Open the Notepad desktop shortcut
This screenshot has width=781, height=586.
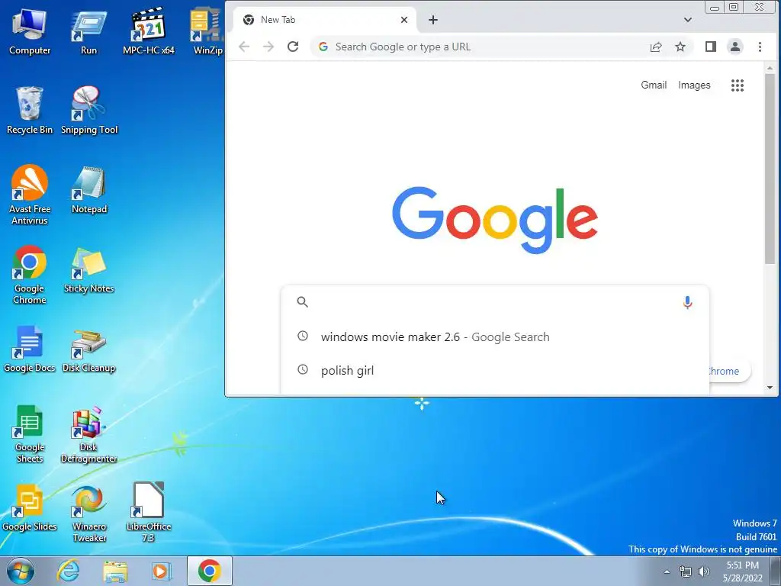(88, 190)
